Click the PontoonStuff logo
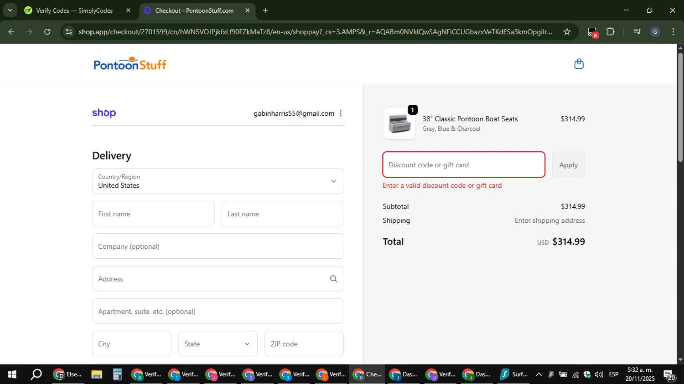Viewport: 684px width, 384px height. coord(130,64)
